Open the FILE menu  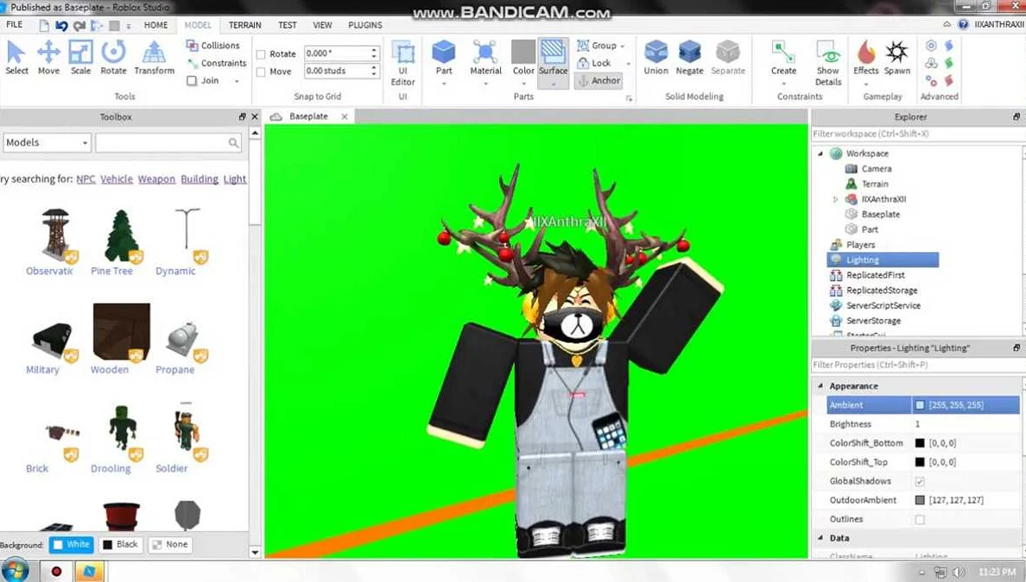coord(15,25)
